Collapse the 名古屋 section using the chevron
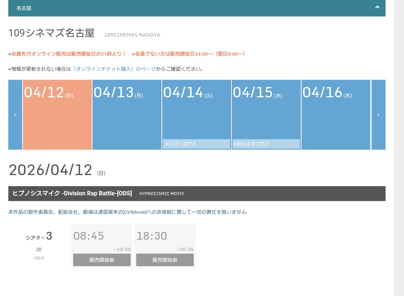The image size is (404, 296). (x=377, y=7)
